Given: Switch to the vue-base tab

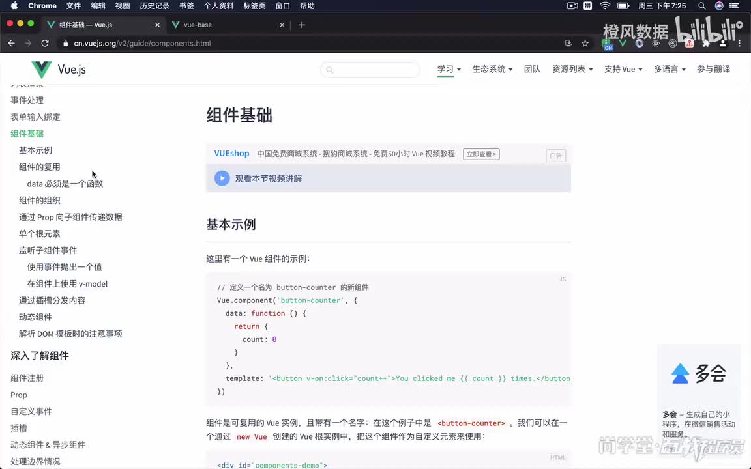Looking at the screenshot, I should tap(228, 25).
